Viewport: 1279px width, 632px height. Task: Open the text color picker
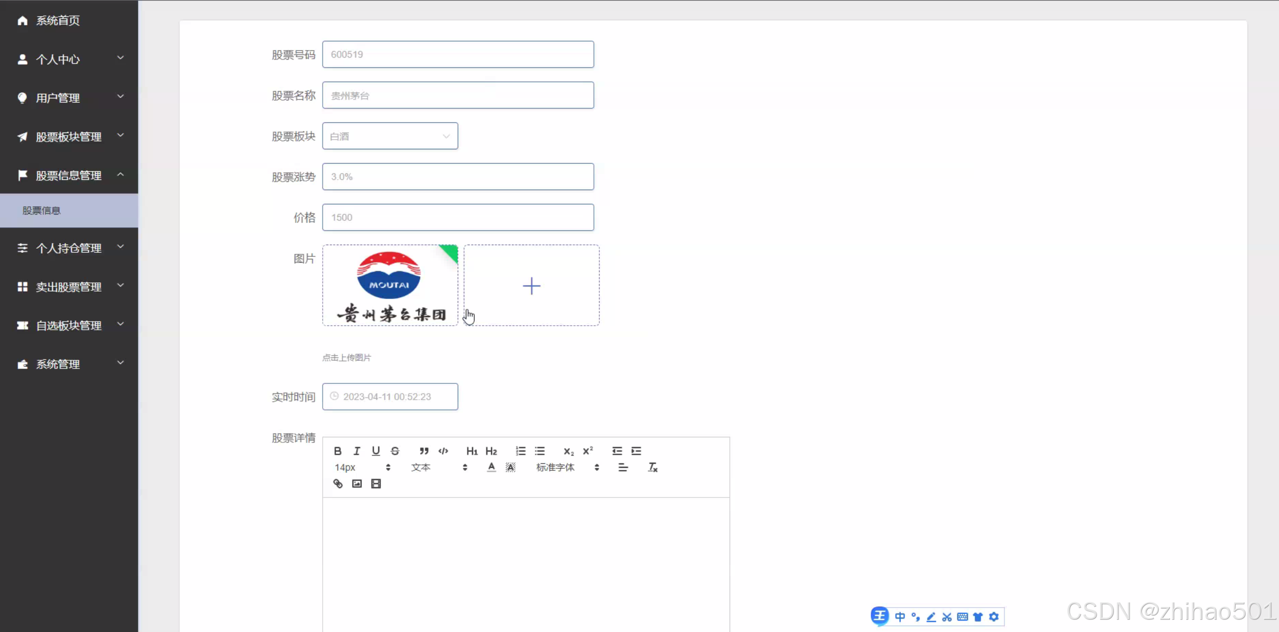pos(491,467)
